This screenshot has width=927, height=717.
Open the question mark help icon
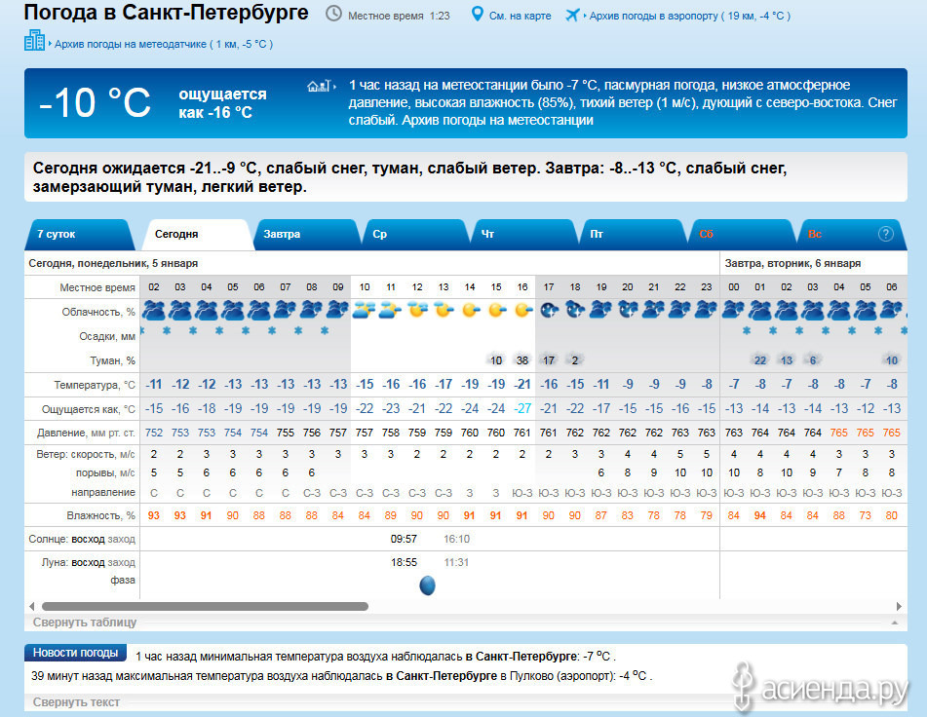tap(885, 234)
